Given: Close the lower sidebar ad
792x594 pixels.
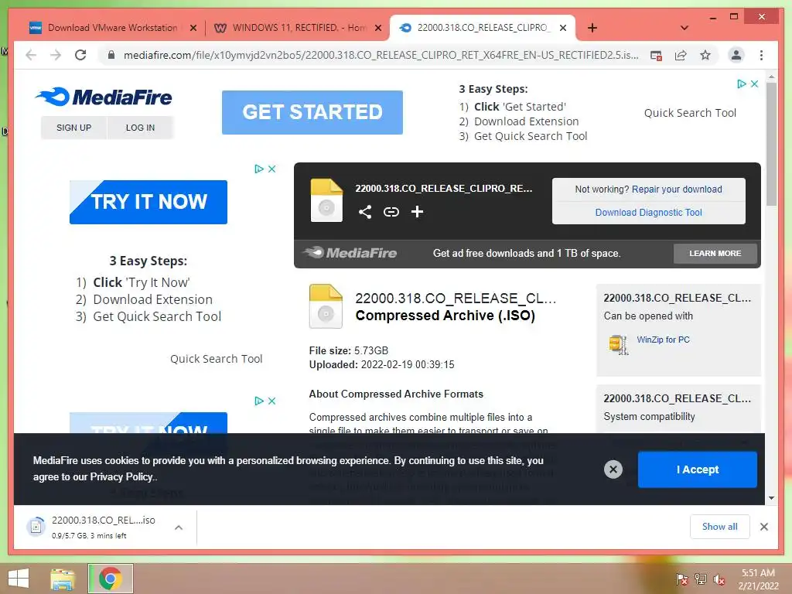Looking at the screenshot, I should [271, 401].
